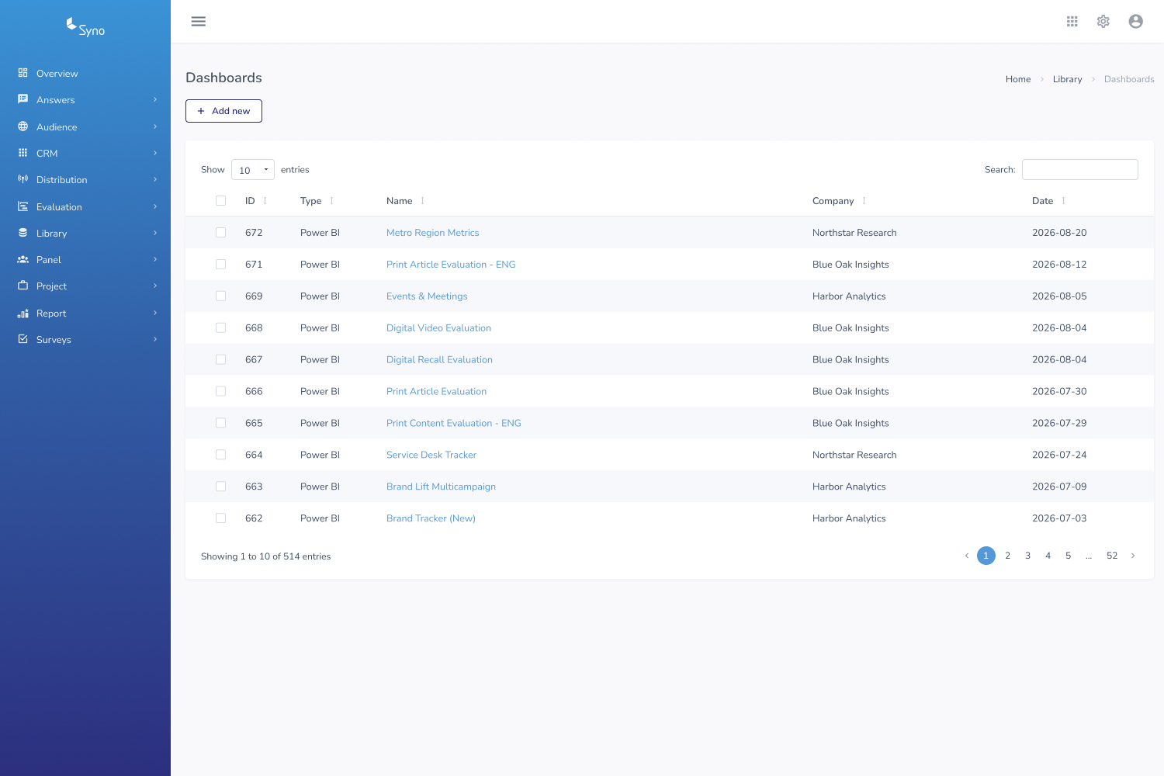Open Brand Lift Multicampaign dashboard
The height and width of the screenshot is (776, 1164).
tap(441, 487)
